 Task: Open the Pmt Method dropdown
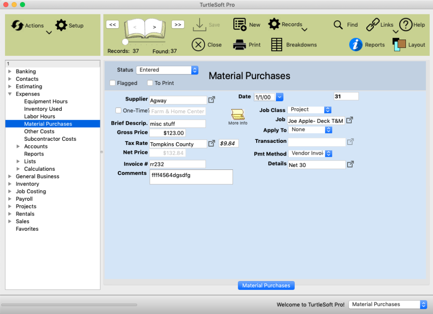[x=310, y=153]
